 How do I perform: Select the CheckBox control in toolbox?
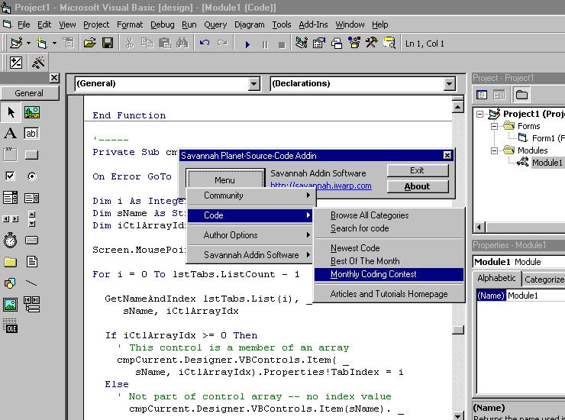(11, 176)
